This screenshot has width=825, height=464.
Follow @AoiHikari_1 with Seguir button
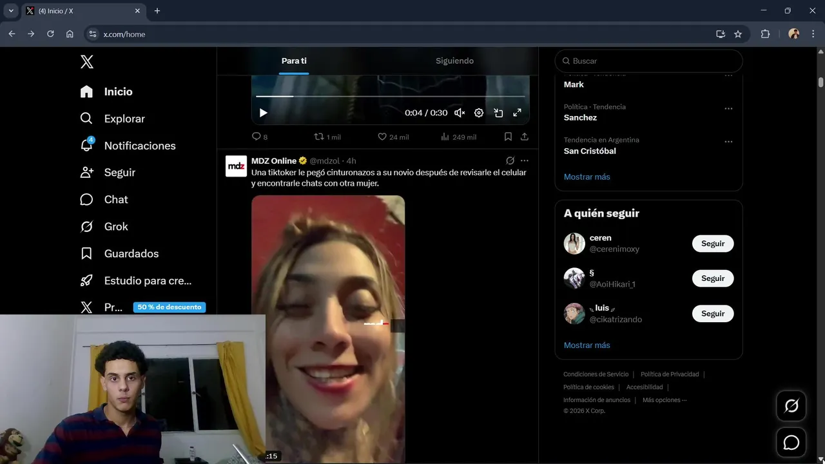713,278
